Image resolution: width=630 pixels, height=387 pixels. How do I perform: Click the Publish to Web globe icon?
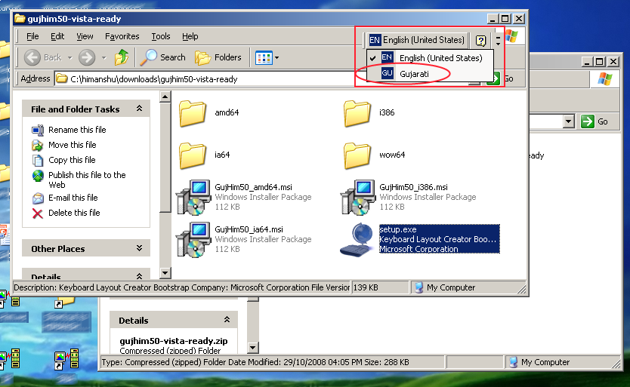click(38, 176)
